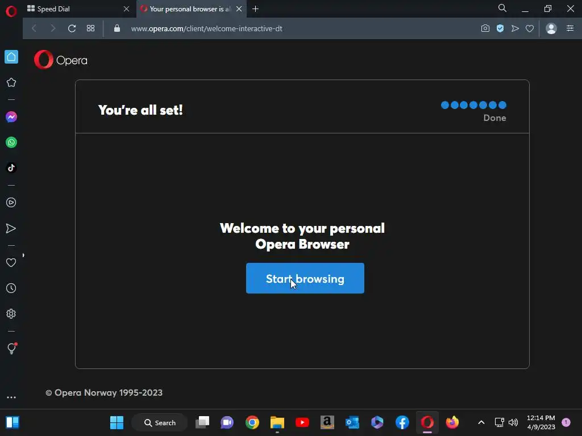The height and width of the screenshot is (436, 582).
Task: Open Google Chrome from taskbar
Action: click(x=252, y=422)
